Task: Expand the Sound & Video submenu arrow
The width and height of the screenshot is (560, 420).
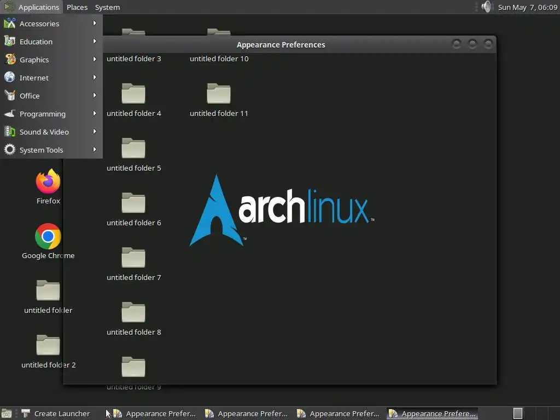Action: 95,131
